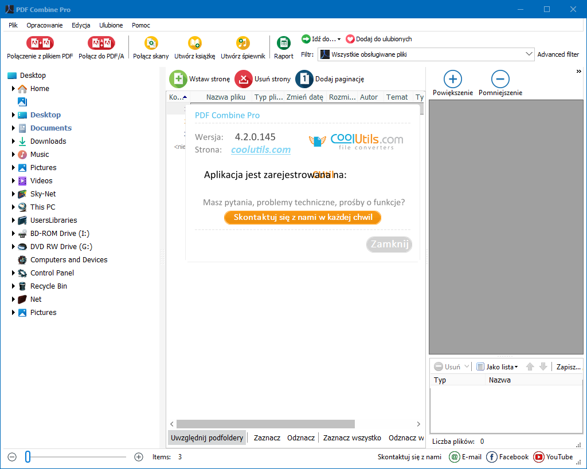The width and height of the screenshot is (587, 469).
Task: Click the green Wstaw stronę icon
Action: click(178, 79)
